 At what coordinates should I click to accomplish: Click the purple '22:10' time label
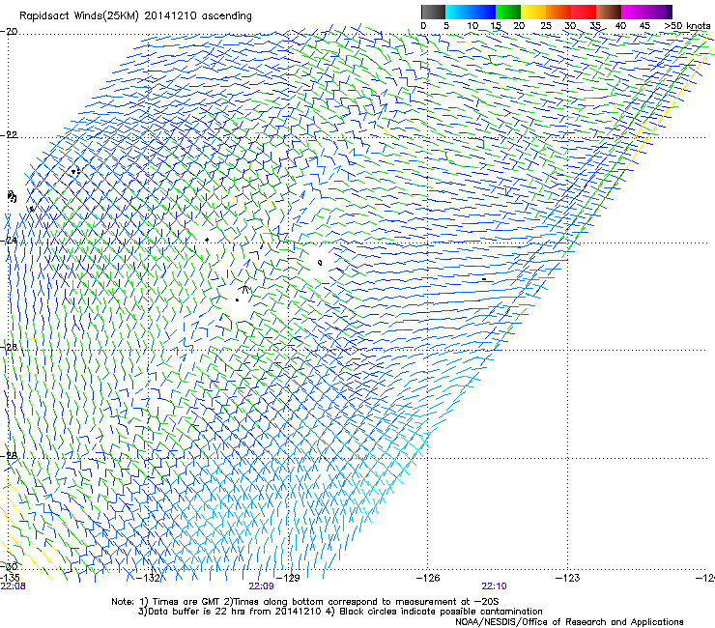pos(494,586)
